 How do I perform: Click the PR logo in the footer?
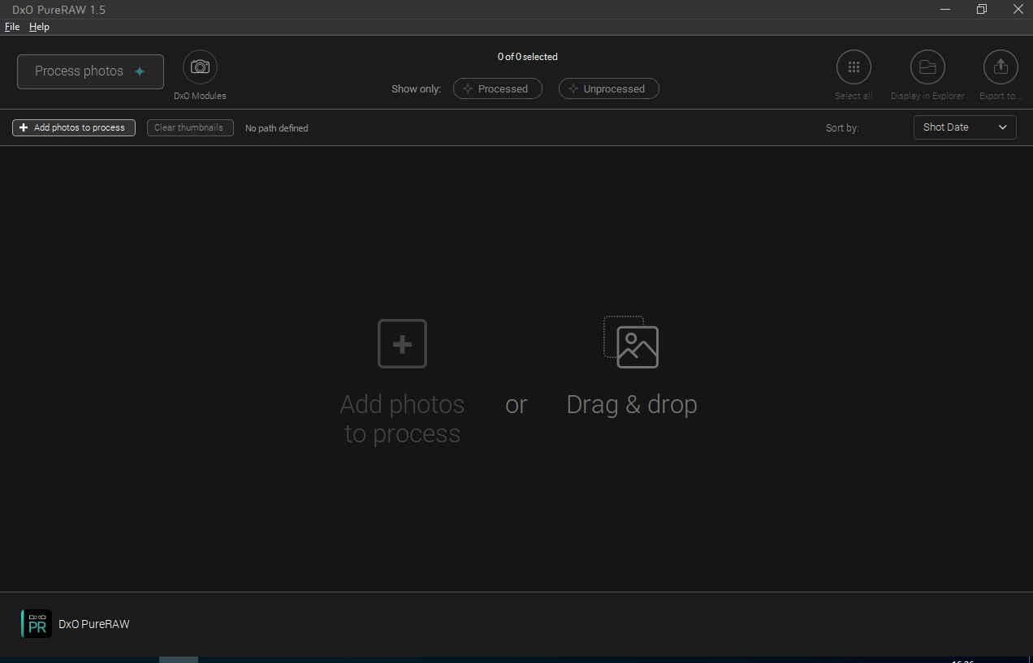(x=37, y=624)
